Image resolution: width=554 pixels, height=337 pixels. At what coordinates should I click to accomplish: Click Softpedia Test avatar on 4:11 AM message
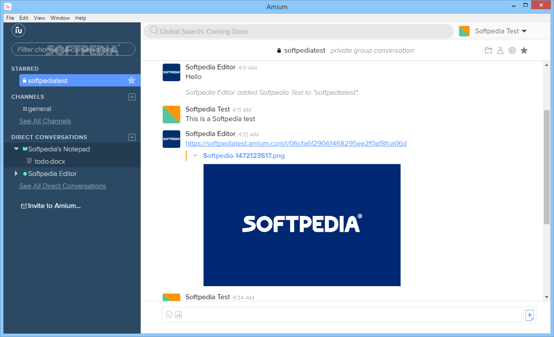(171, 115)
